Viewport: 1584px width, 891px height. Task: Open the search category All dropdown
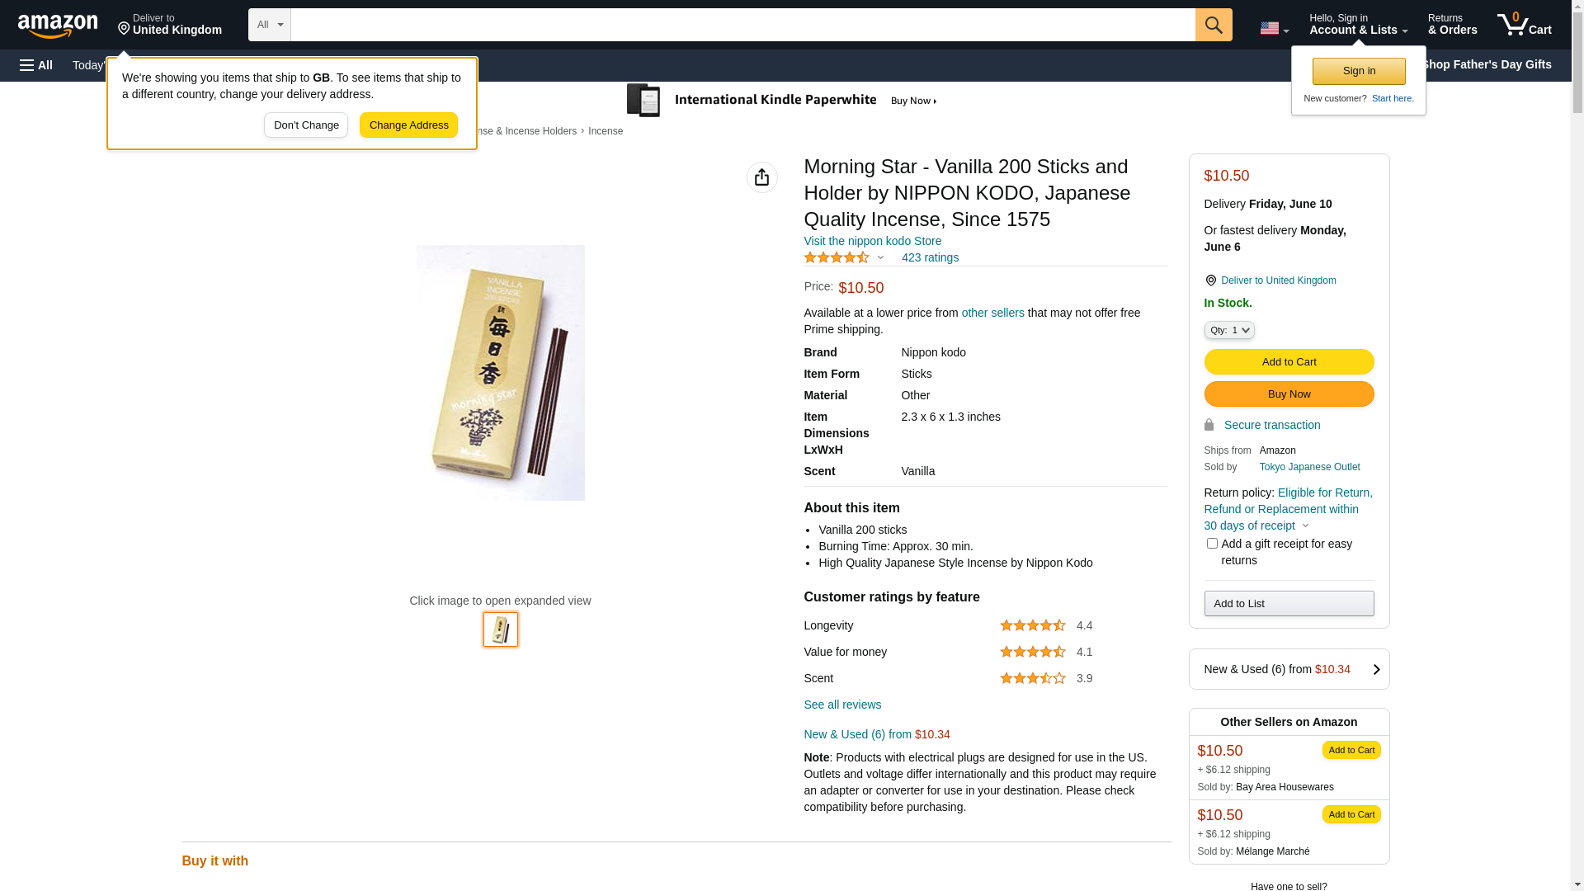269,25
